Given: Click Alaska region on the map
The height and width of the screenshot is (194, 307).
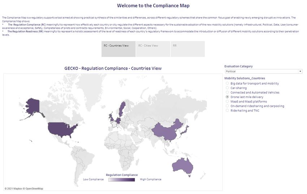Looking at the screenshot, I should pyautogui.click(x=32, y=107).
